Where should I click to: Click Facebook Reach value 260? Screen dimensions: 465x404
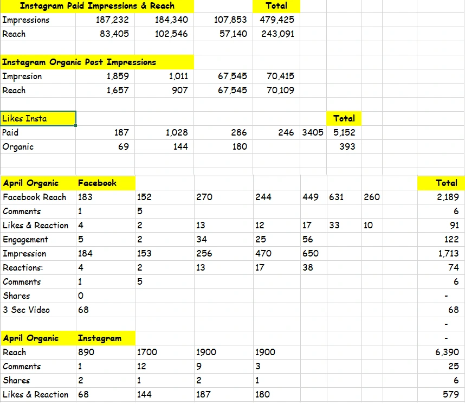[x=372, y=197]
